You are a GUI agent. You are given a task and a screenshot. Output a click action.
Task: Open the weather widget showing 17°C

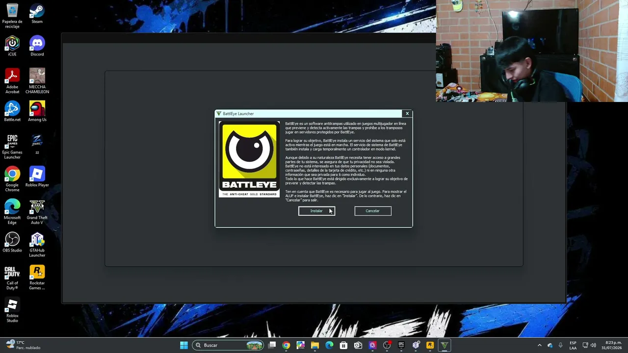[x=23, y=345]
